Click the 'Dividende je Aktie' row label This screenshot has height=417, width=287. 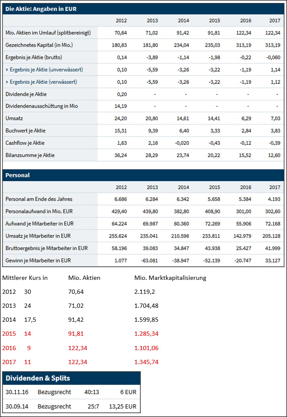pyautogui.click(x=26, y=94)
